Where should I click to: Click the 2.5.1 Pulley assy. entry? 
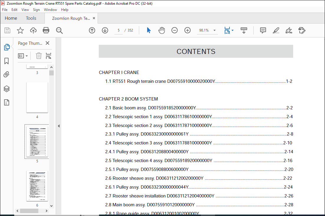(199, 169)
